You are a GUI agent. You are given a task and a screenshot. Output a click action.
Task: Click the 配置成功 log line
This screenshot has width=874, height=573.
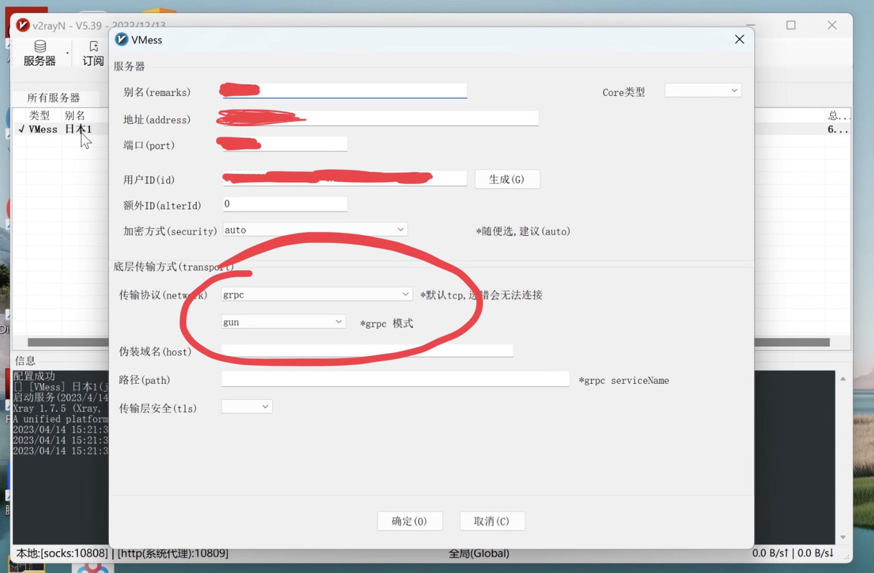pos(34,376)
